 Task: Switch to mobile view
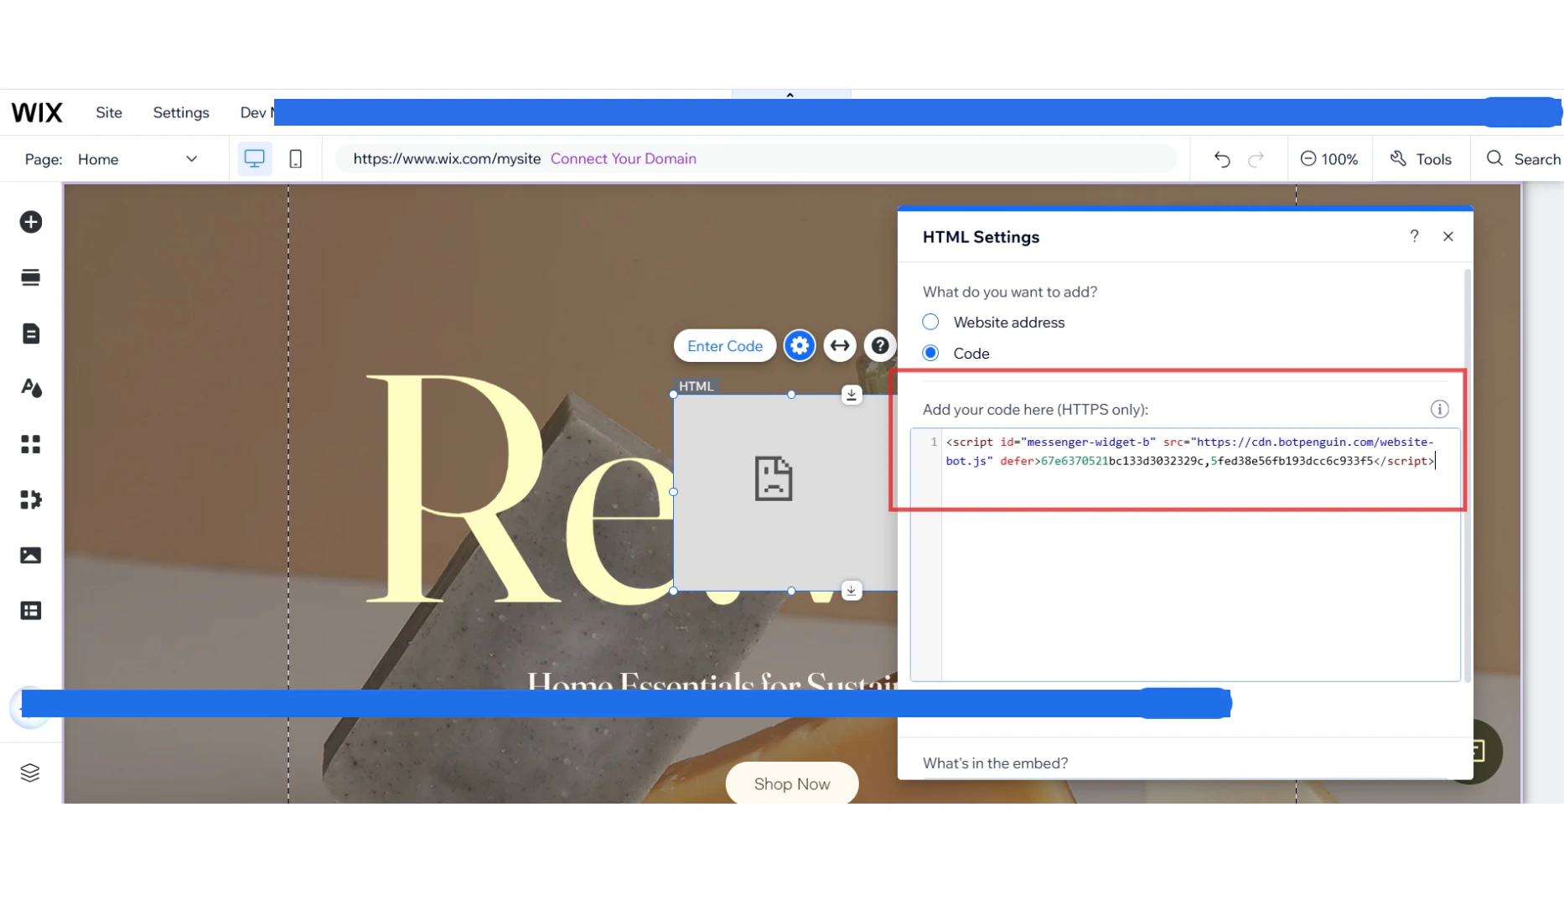[296, 158]
